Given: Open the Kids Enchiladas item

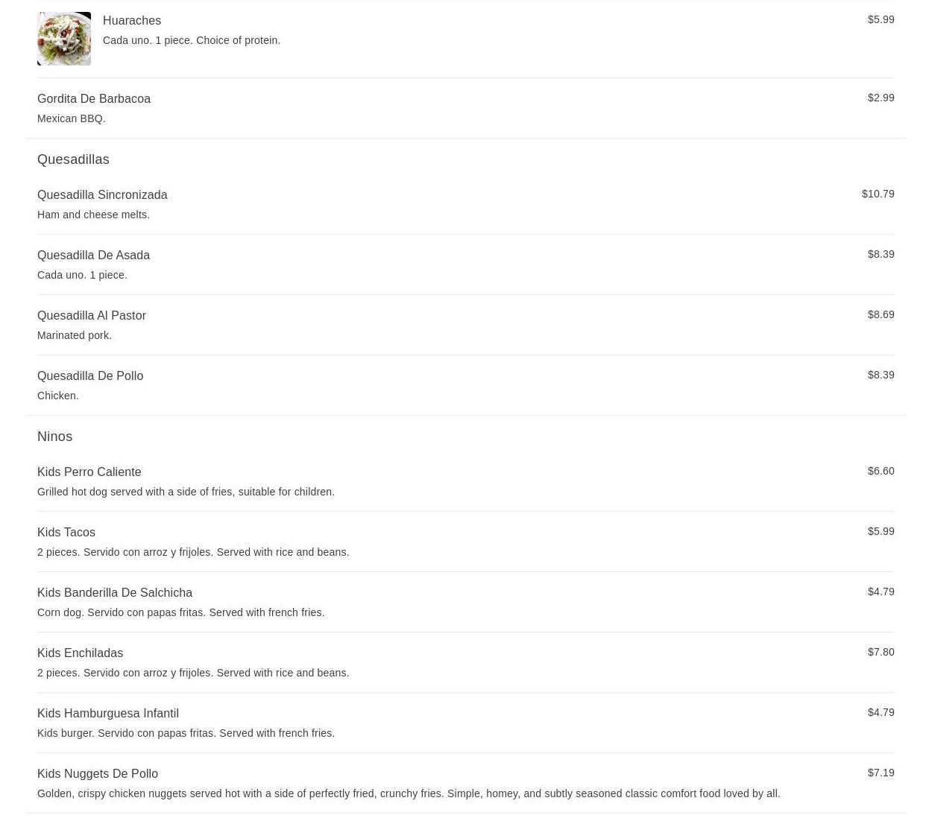Looking at the screenshot, I should point(465,662).
